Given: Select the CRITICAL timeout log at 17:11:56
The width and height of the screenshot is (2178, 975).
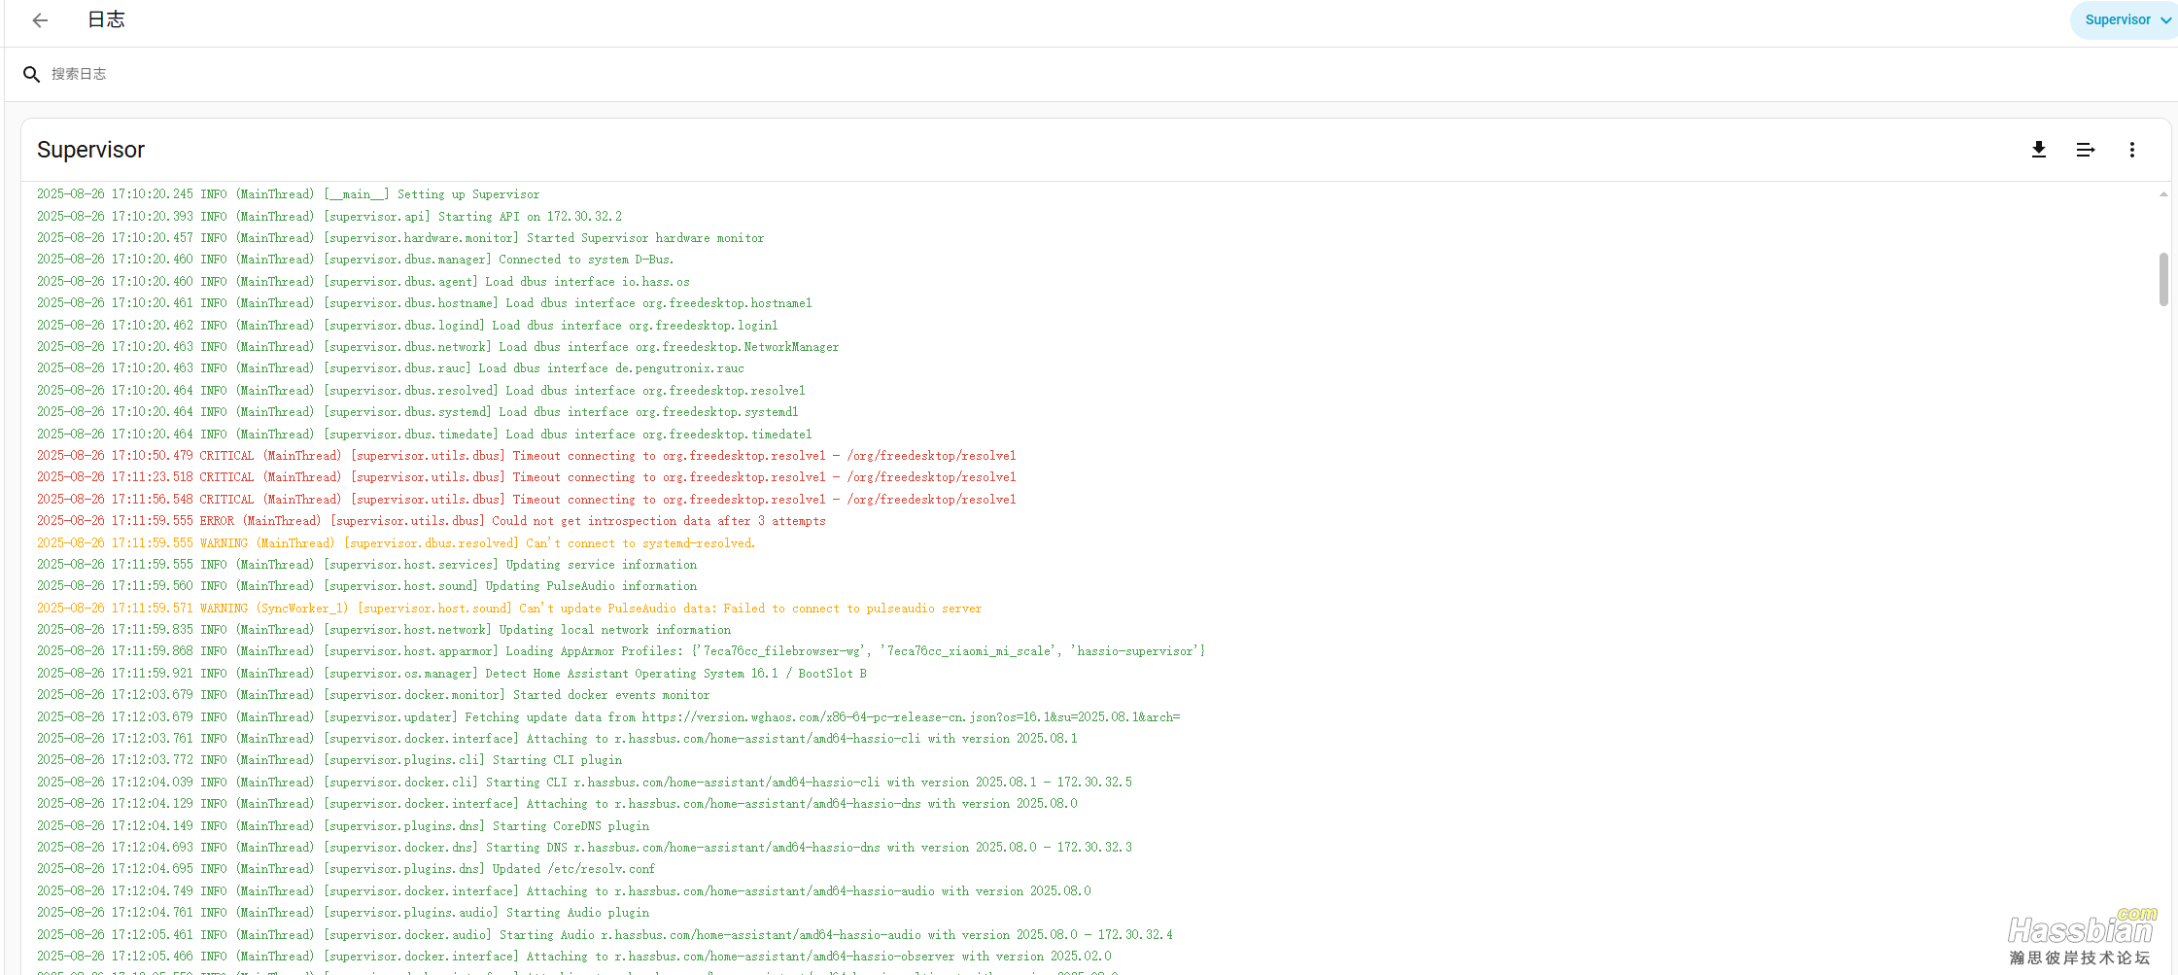Looking at the screenshot, I should (x=526, y=500).
